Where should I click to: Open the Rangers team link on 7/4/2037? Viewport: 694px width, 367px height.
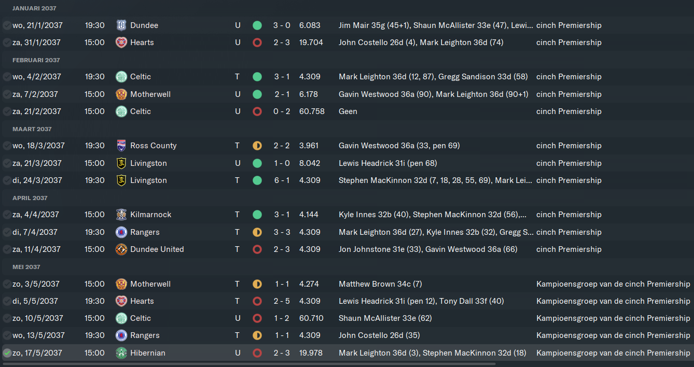(x=145, y=232)
